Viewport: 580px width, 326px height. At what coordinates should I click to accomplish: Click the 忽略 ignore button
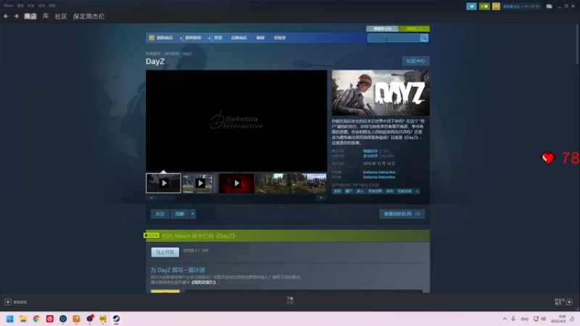click(x=180, y=214)
